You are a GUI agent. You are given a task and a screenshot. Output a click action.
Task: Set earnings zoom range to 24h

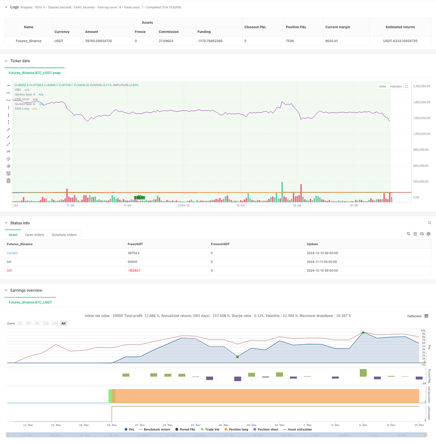pyautogui.click(x=55, y=323)
